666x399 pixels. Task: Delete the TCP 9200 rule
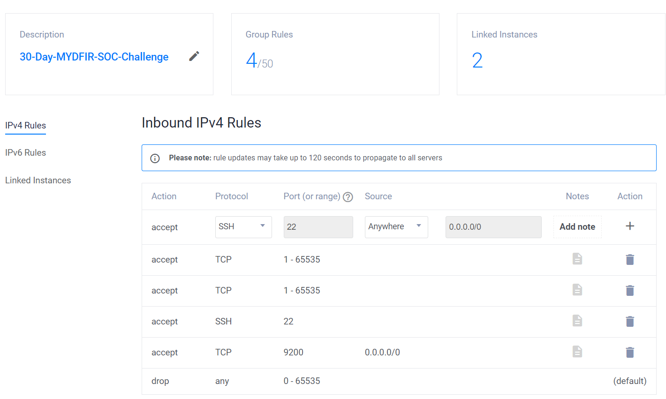[x=630, y=352]
